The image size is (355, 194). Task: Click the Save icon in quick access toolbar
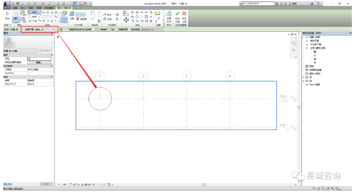[x=18, y=4]
